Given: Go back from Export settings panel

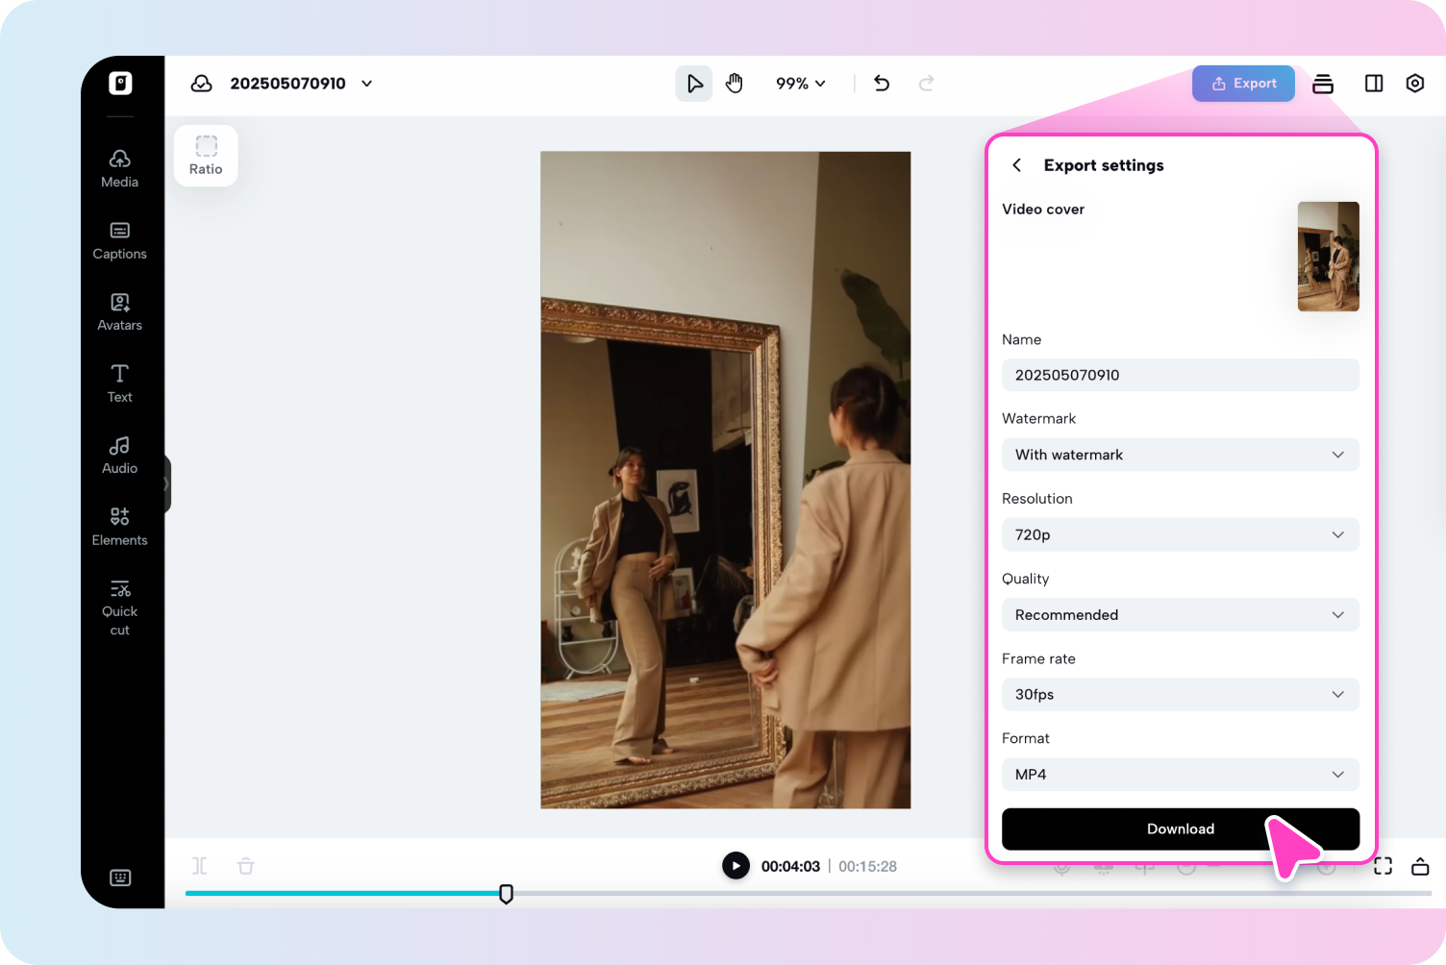Looking at the screenshot, I should (1016, 164).
